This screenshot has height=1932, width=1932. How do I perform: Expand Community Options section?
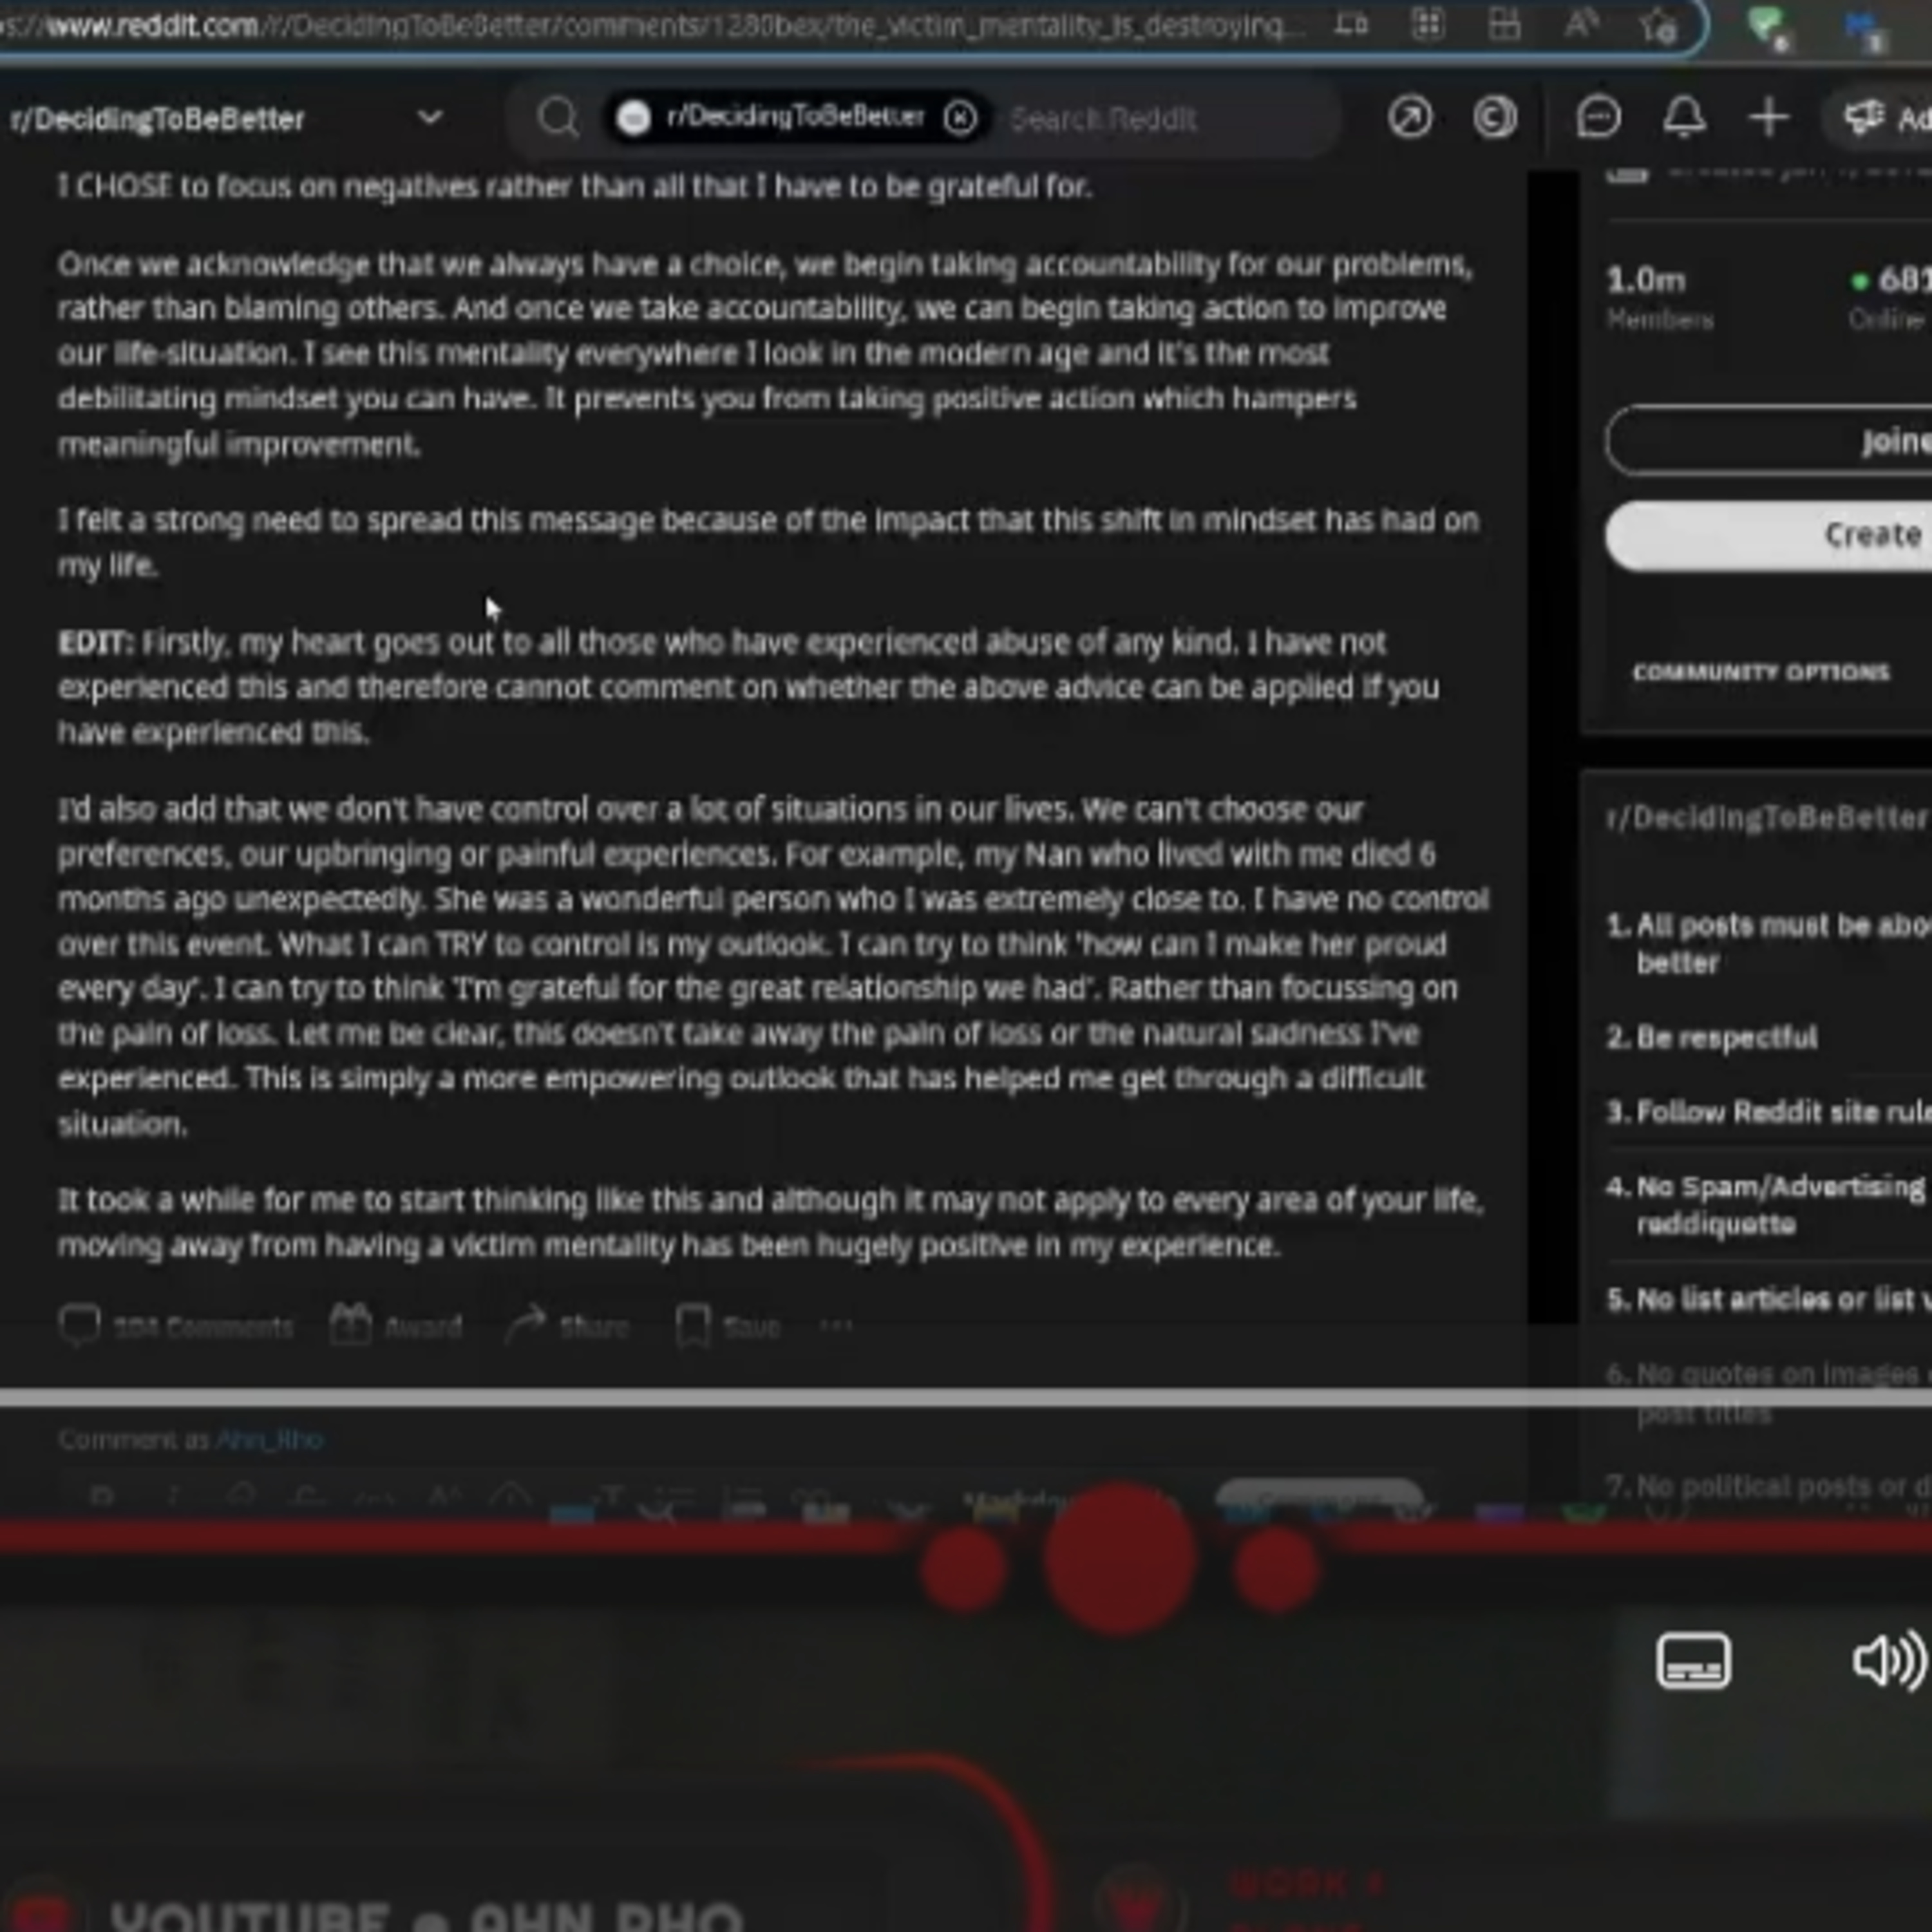point(1761,672)
